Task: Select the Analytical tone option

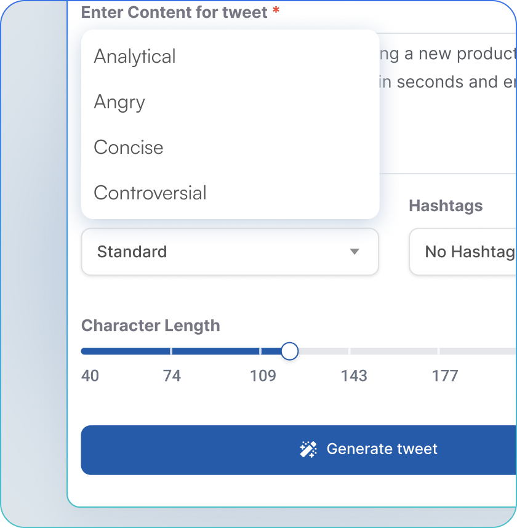Action: tap(134, 56)
